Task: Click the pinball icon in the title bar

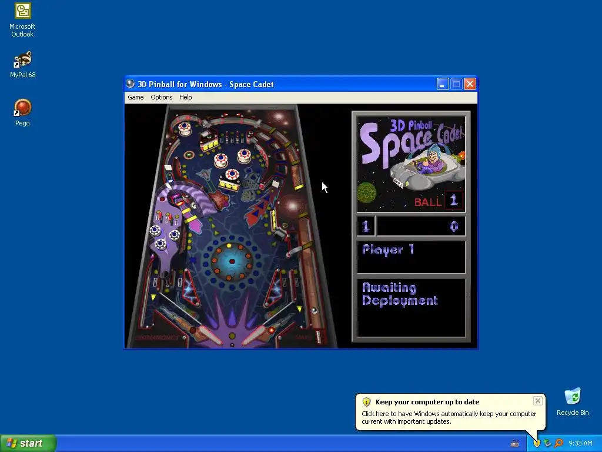Action: (x=131, y=84)
